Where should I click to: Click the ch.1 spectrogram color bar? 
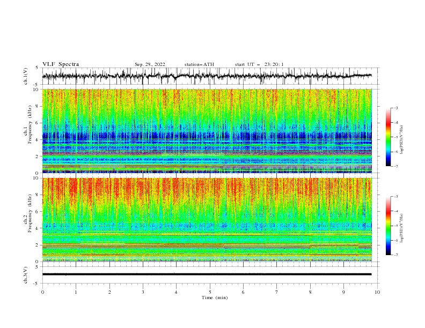pyautogui.click(x=388, y=137)
